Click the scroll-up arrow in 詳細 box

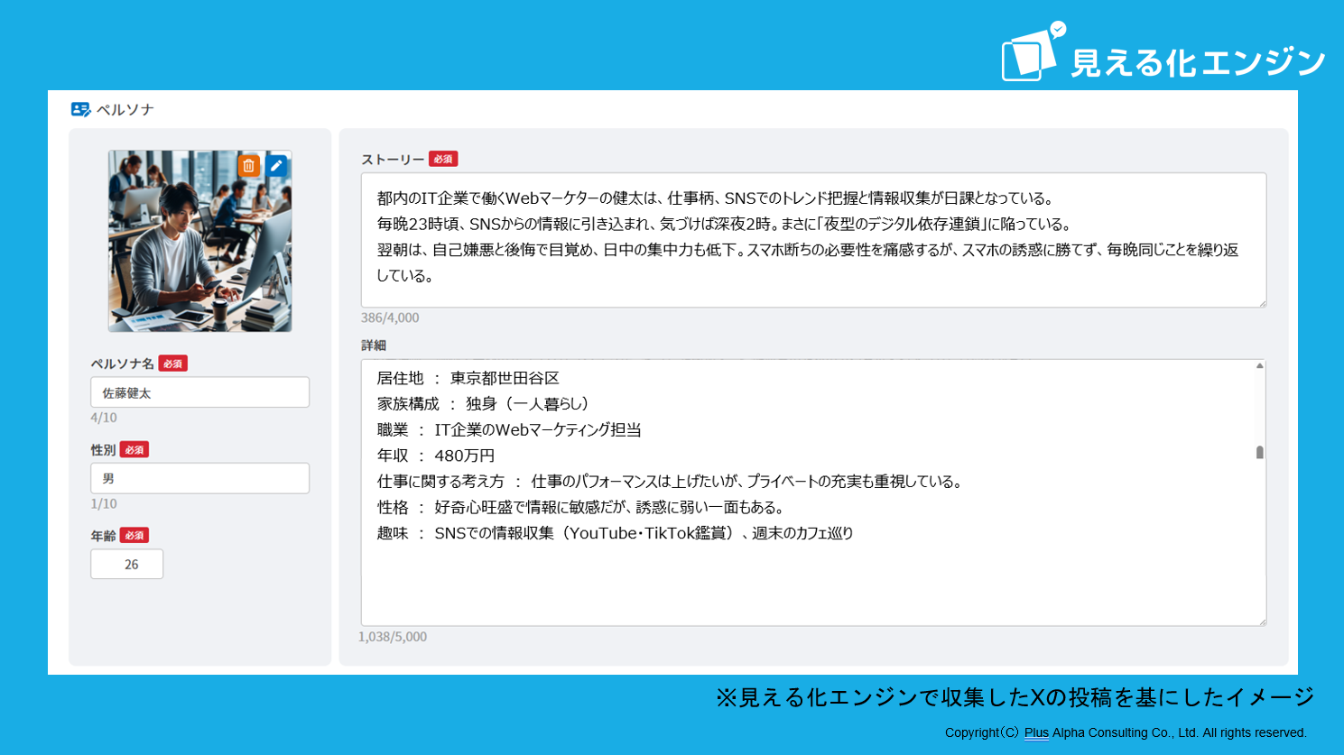click(x=1259, y=366)
